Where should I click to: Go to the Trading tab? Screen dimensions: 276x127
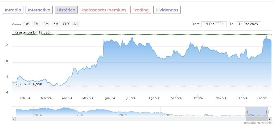tap(141, 10)
